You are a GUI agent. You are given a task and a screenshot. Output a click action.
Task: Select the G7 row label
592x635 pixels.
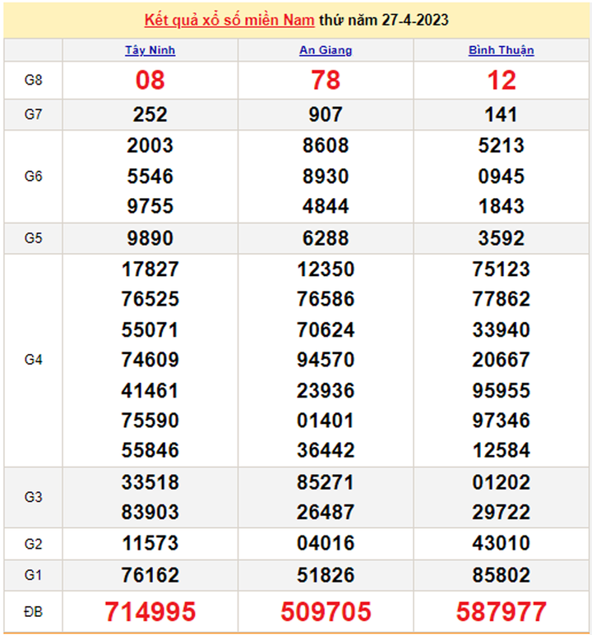(x=33, y=114)
